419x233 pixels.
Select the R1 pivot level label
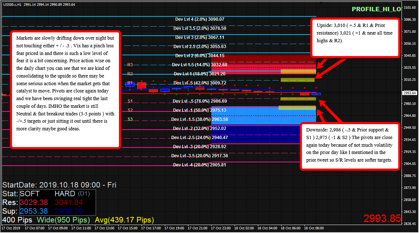[130, 83]
